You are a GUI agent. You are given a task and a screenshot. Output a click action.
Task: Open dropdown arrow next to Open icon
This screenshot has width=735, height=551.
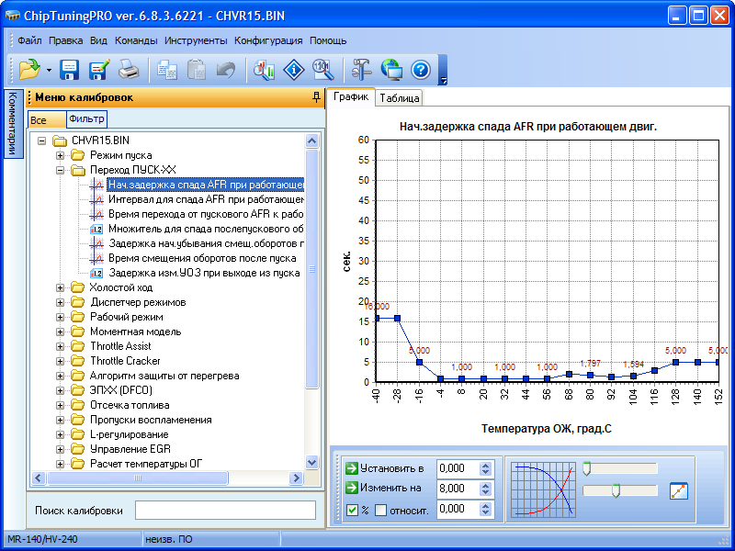pos(48,71)
